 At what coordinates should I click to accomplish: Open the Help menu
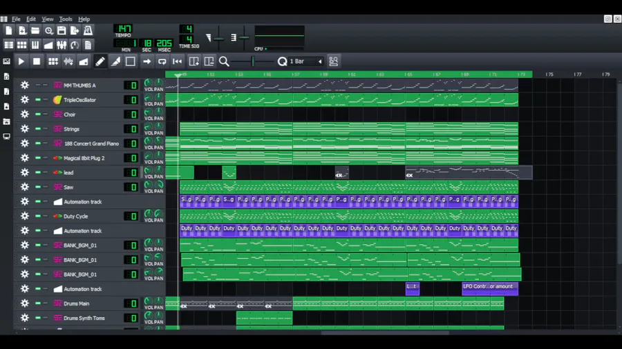pos(84,19)
